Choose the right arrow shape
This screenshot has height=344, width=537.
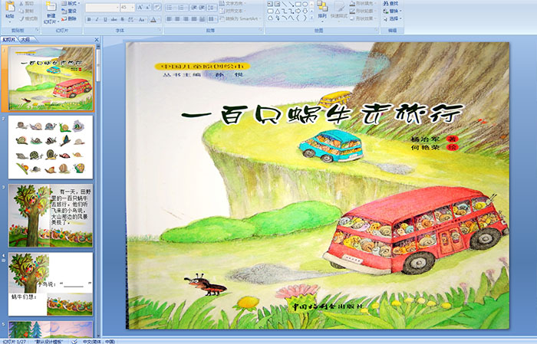point(298,11)
